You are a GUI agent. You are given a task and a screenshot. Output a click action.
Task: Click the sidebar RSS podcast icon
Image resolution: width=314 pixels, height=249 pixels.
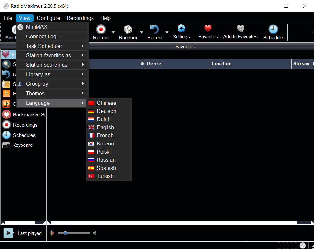(6, 93)
